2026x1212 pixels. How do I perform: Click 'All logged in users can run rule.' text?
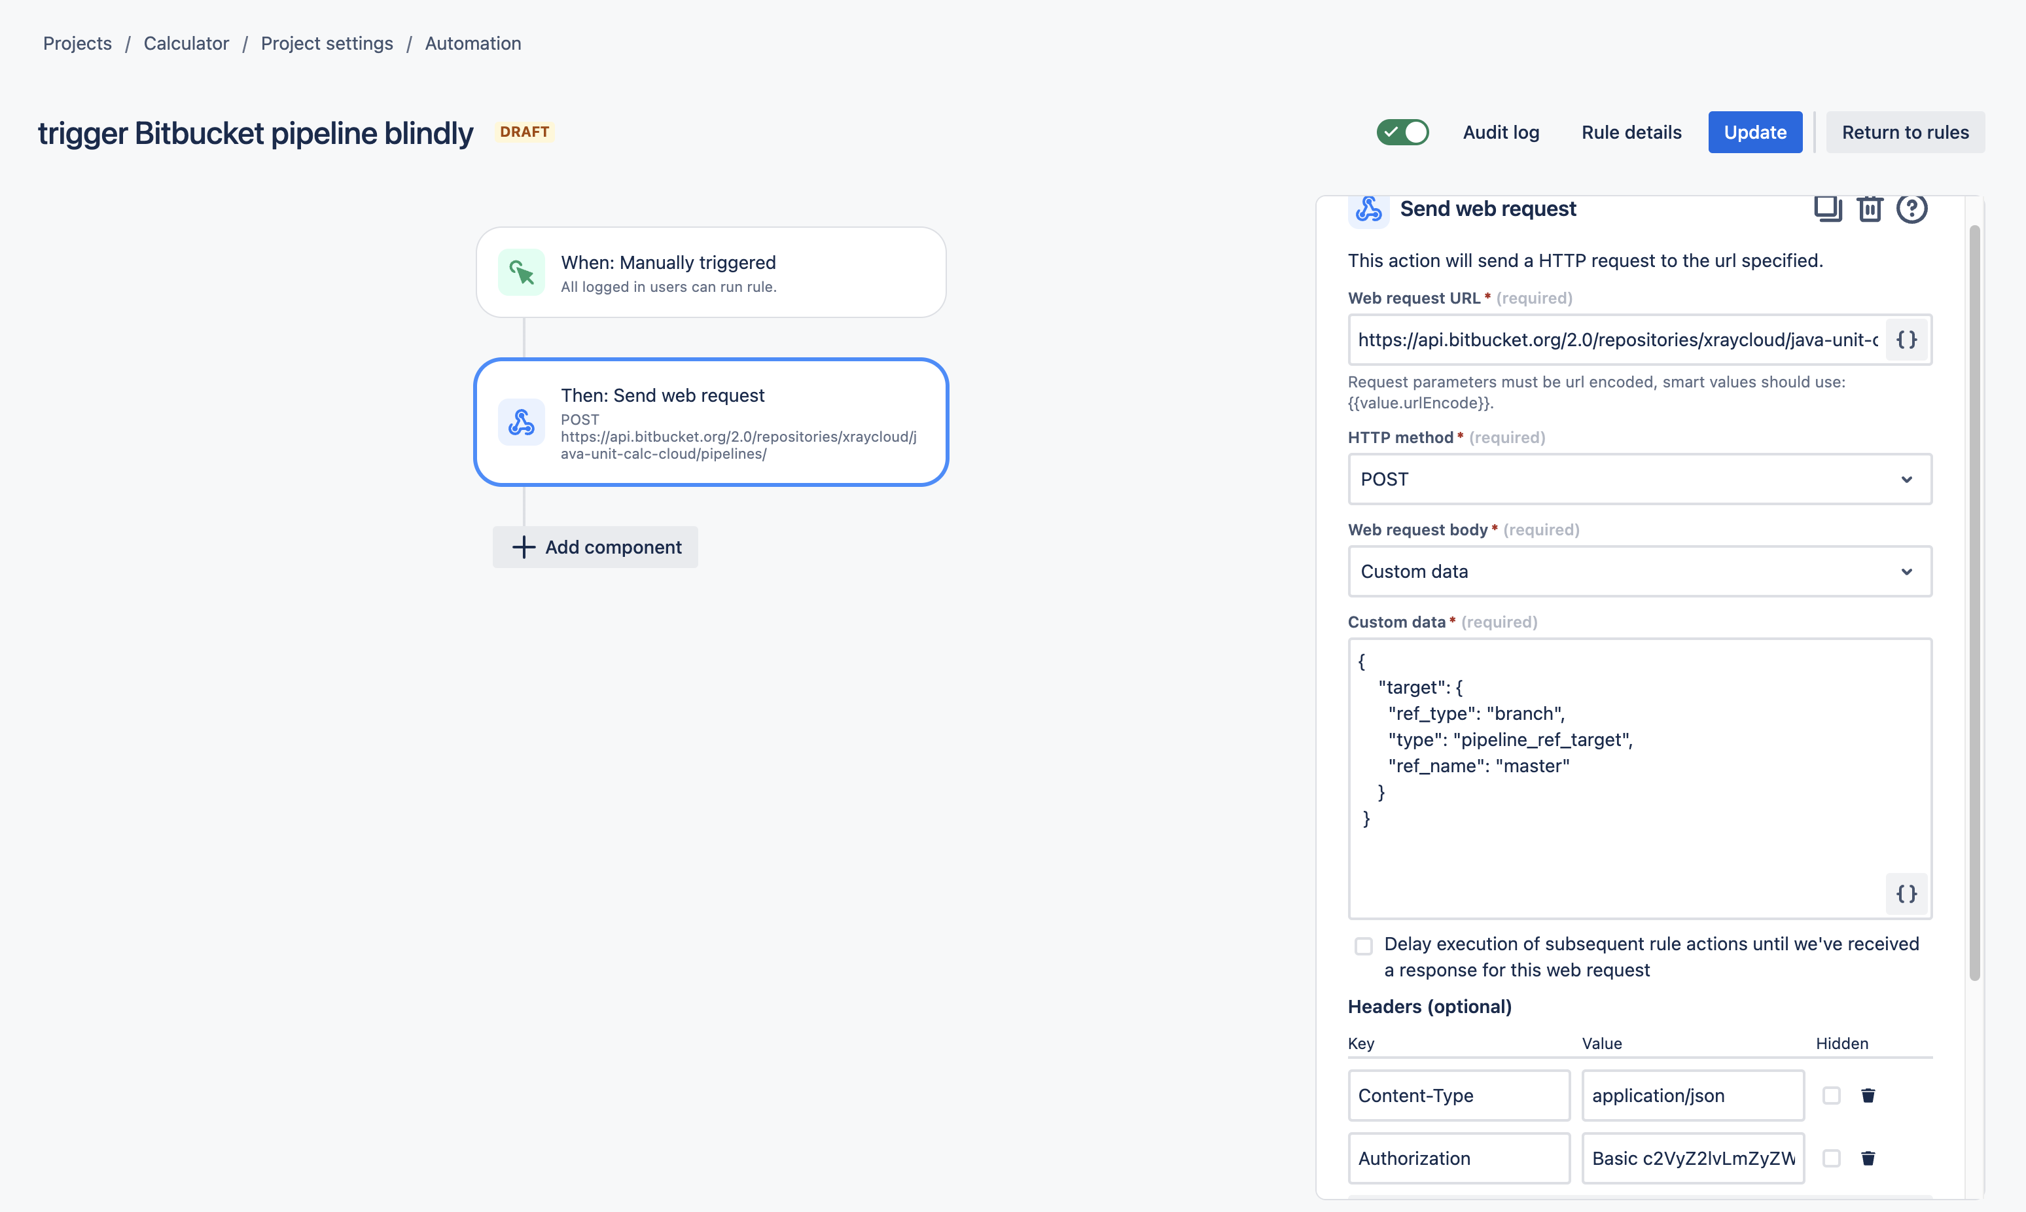(x=669, y=287)
